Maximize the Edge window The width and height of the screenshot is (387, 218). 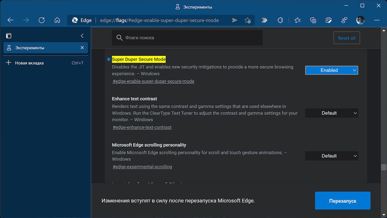(362, 6)
